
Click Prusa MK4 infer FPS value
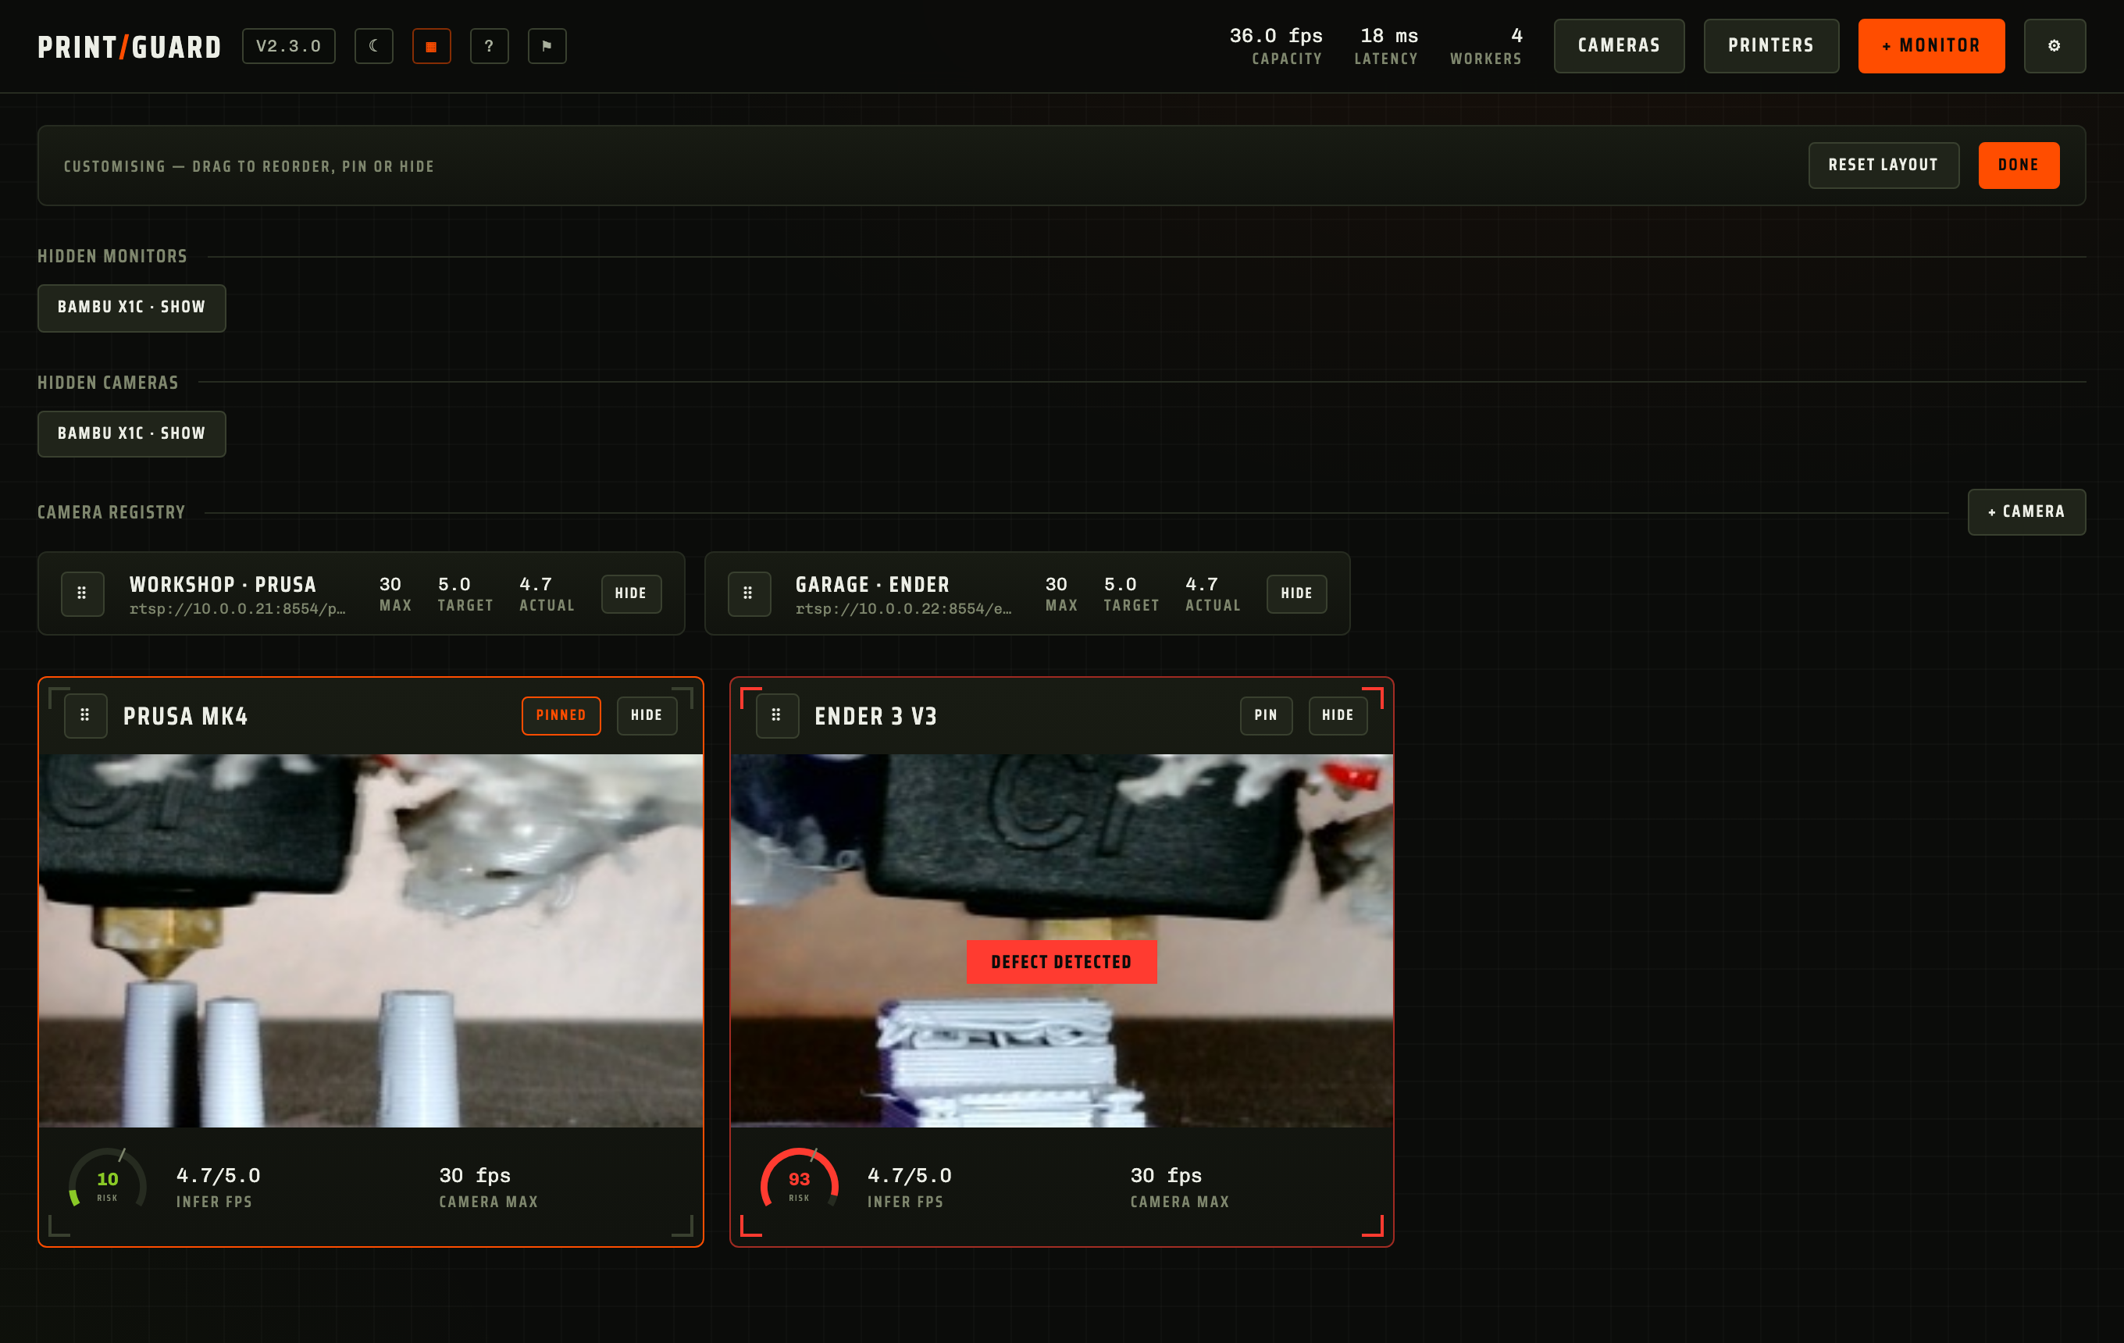click(x=218, y=1175)
